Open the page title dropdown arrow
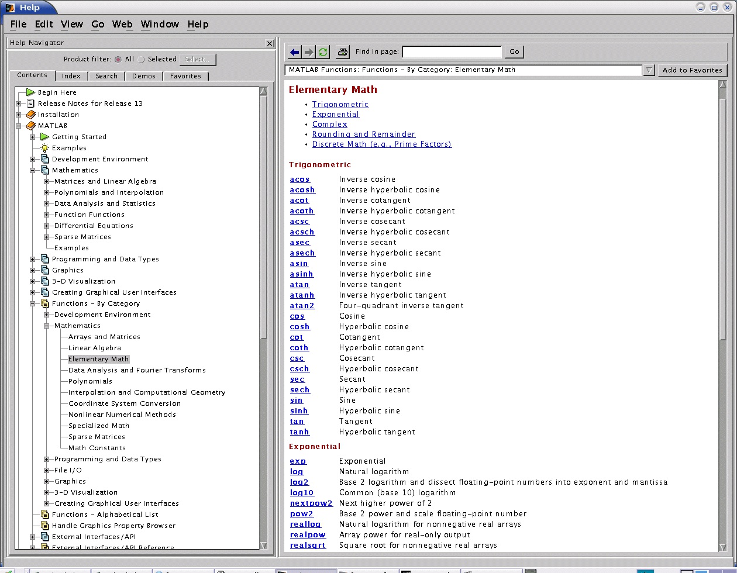Screen dimensions: 737x573 (649, 70)
